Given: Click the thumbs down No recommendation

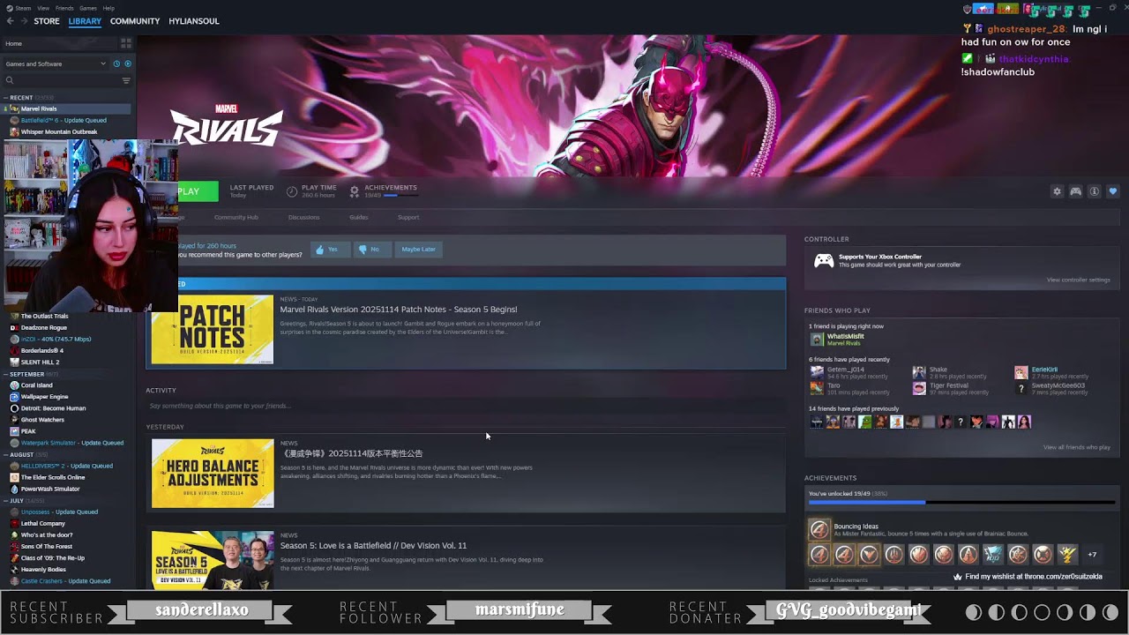Looking at the screenshot, I should coord(369,250).
